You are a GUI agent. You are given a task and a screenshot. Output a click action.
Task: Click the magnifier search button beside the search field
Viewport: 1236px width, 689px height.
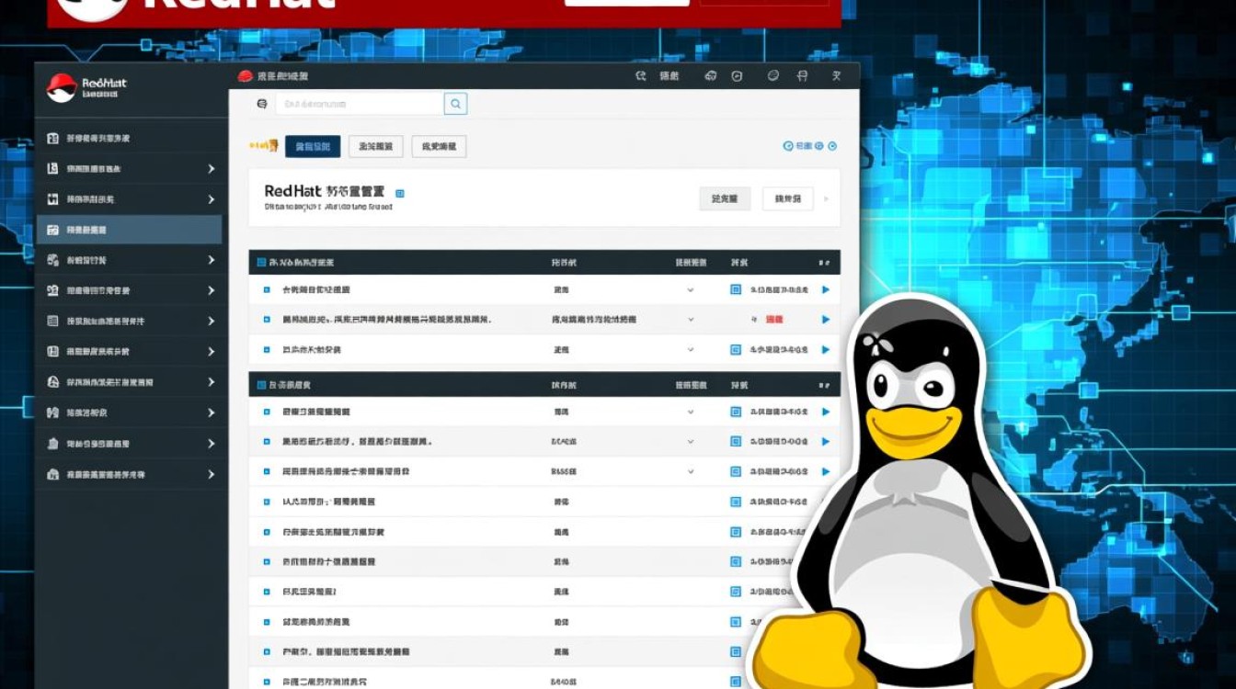(455, 104)
